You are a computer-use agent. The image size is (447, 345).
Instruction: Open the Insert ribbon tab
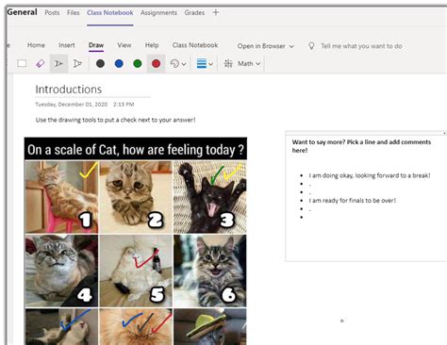(x=67, y=45)
